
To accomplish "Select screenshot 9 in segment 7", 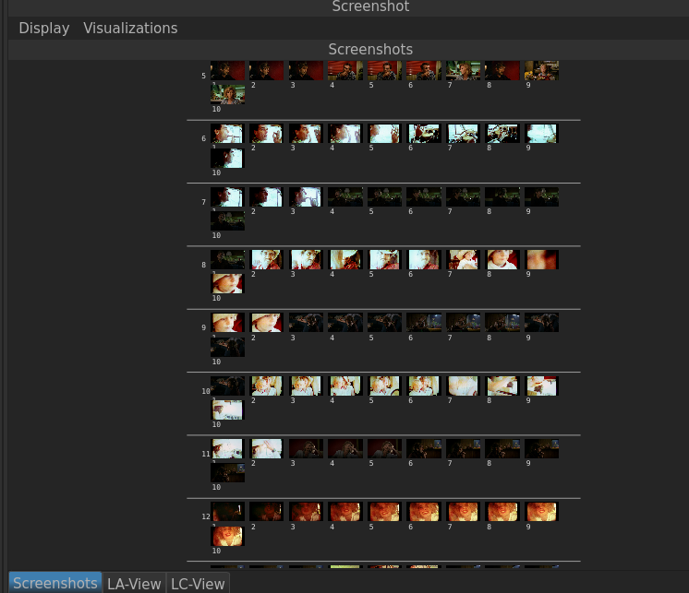I will coord(542,197).
